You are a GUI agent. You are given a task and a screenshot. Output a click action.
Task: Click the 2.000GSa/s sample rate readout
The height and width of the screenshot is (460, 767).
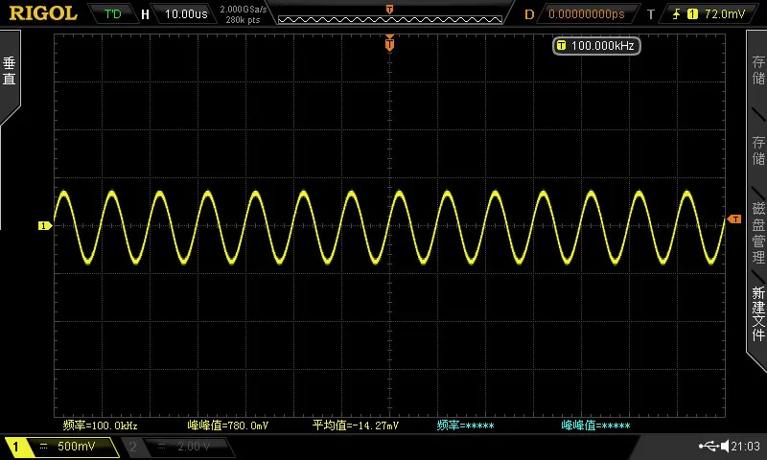pos(244,9)
